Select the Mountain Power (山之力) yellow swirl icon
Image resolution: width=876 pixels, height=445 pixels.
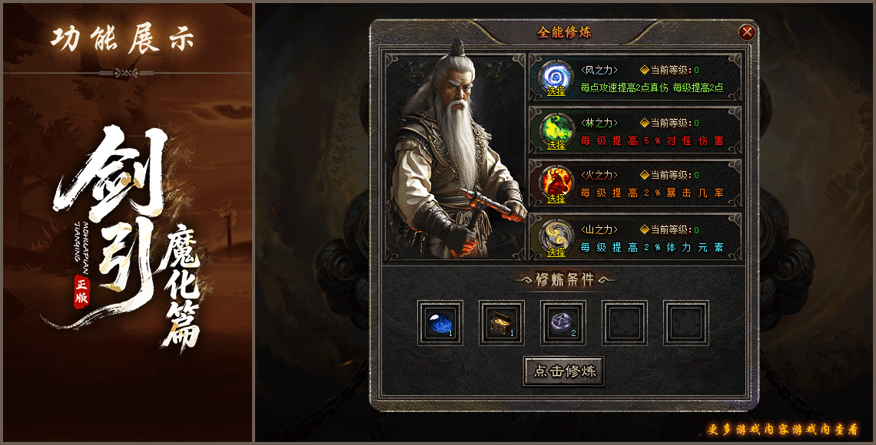pos(556,236)
